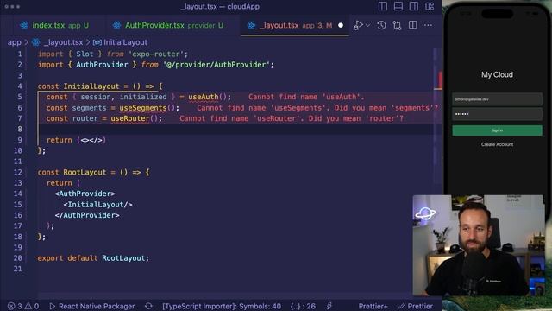
Task: Click InitialLayout on line 4
Action: (x=91, y=86)
